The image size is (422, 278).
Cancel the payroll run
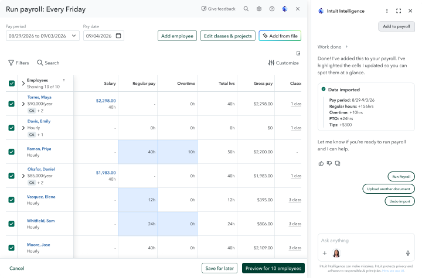pos(16,268)
